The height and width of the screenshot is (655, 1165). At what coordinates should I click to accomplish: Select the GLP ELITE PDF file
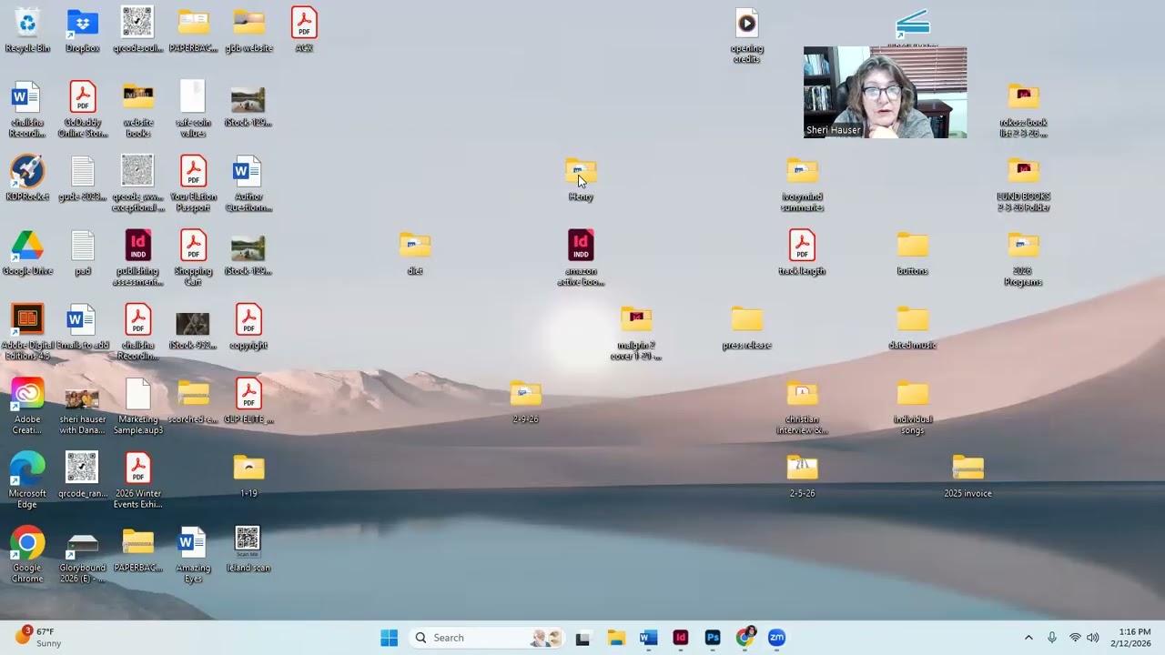pyautogui.click(x=248, y=401)
